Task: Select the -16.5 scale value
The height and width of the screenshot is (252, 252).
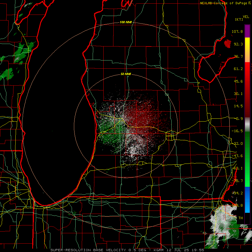Action: (x=237, y=131)
